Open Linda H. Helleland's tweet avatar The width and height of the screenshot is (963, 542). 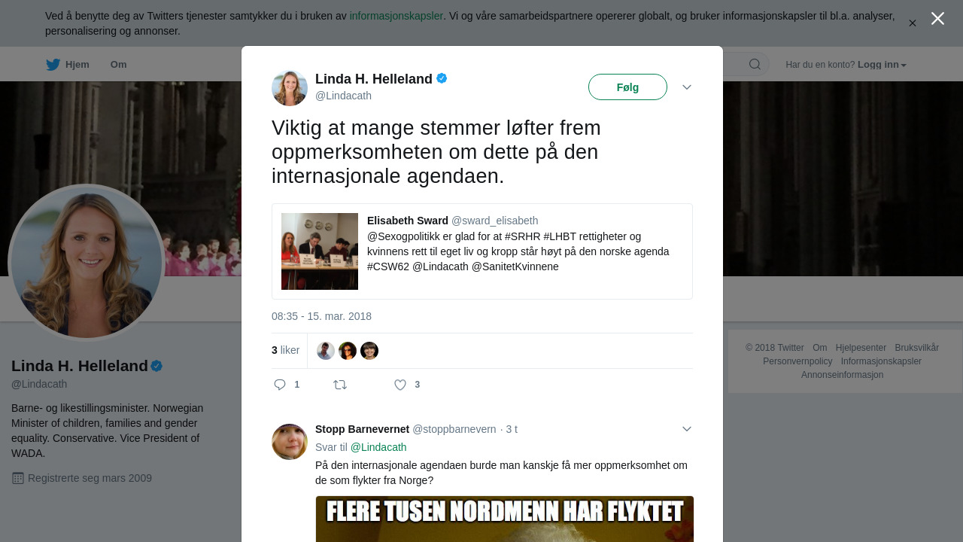tap(290, 88)
